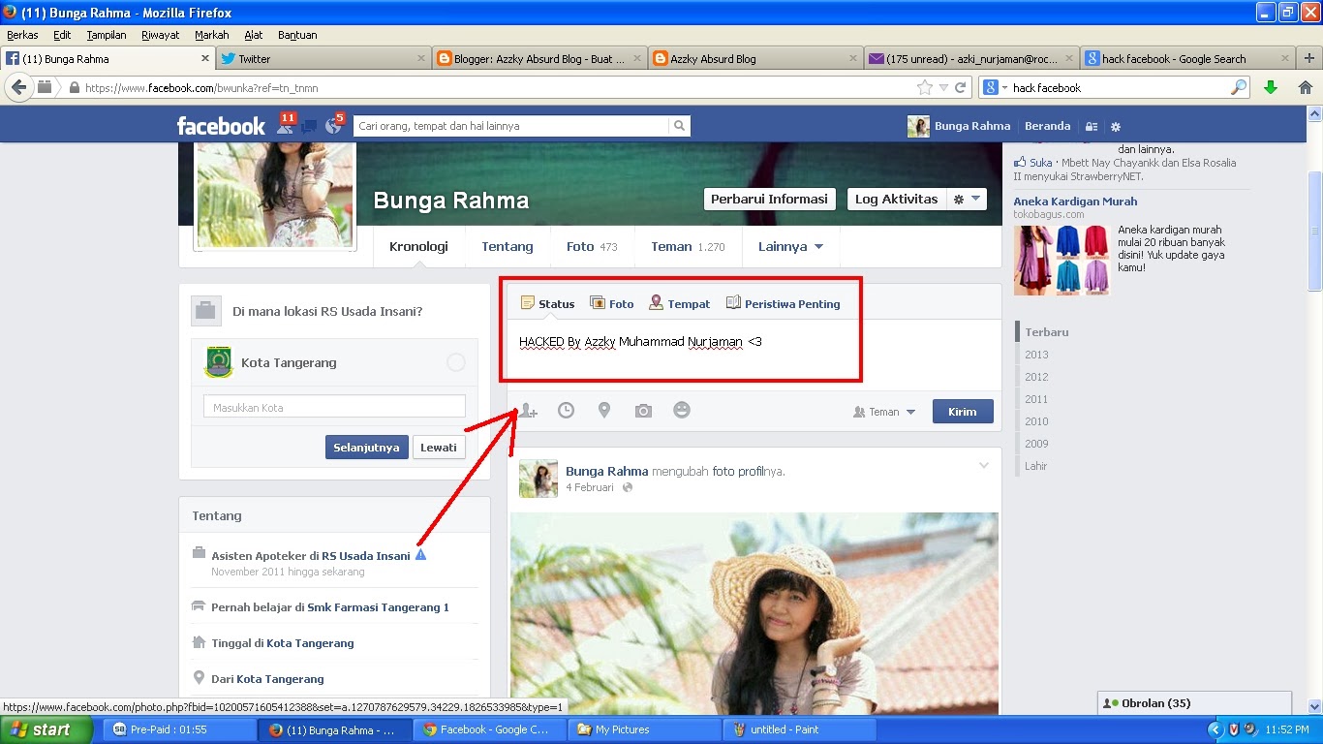Click the Masukkan Kota input field
This screenshot has height=744, width=1323.
coord(334,407)
